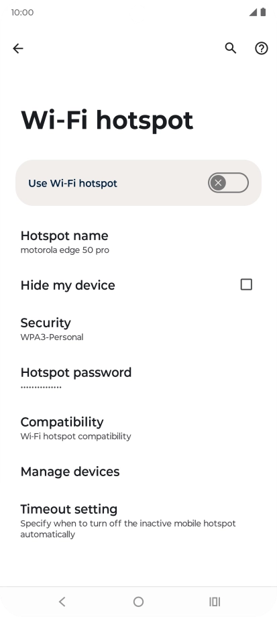
Task: Tap the back arrow at top
Action: click(18, 48)
